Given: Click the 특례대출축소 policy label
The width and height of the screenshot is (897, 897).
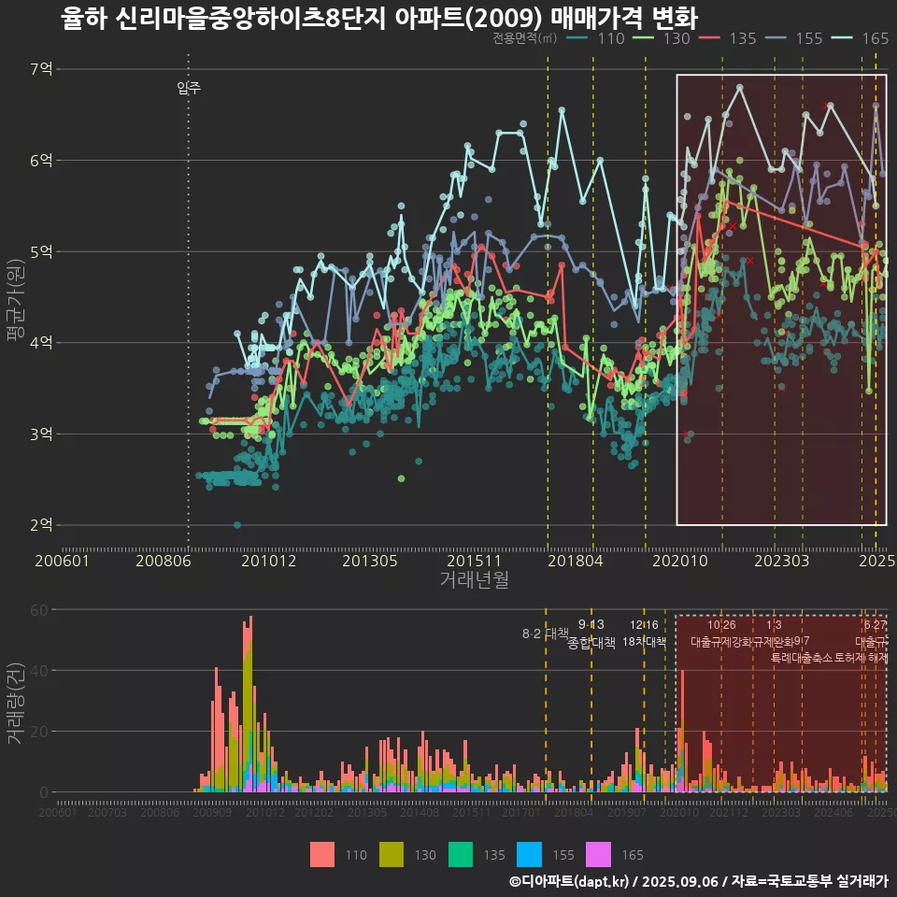Looking at the screenshot, I should [x=802, y=658].
